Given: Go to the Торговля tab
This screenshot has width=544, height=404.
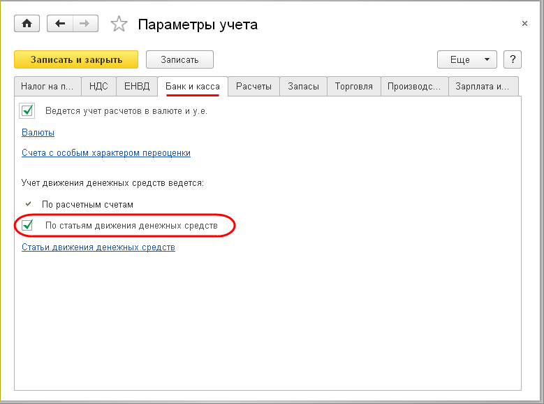Looking at the screenshot, I should click(x=354, y=87).
